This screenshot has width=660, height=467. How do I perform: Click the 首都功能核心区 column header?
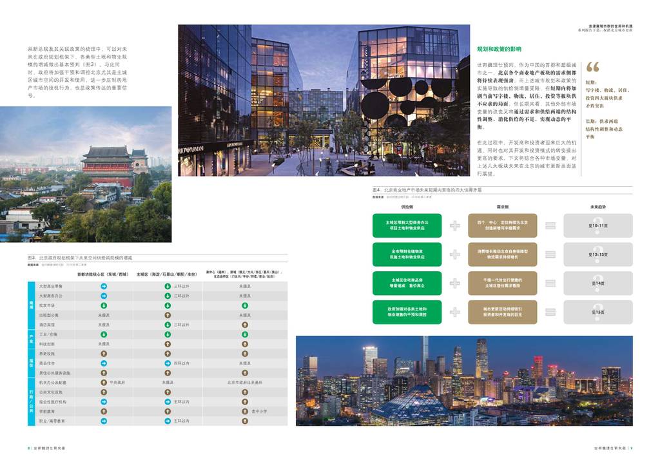point(104,274)
